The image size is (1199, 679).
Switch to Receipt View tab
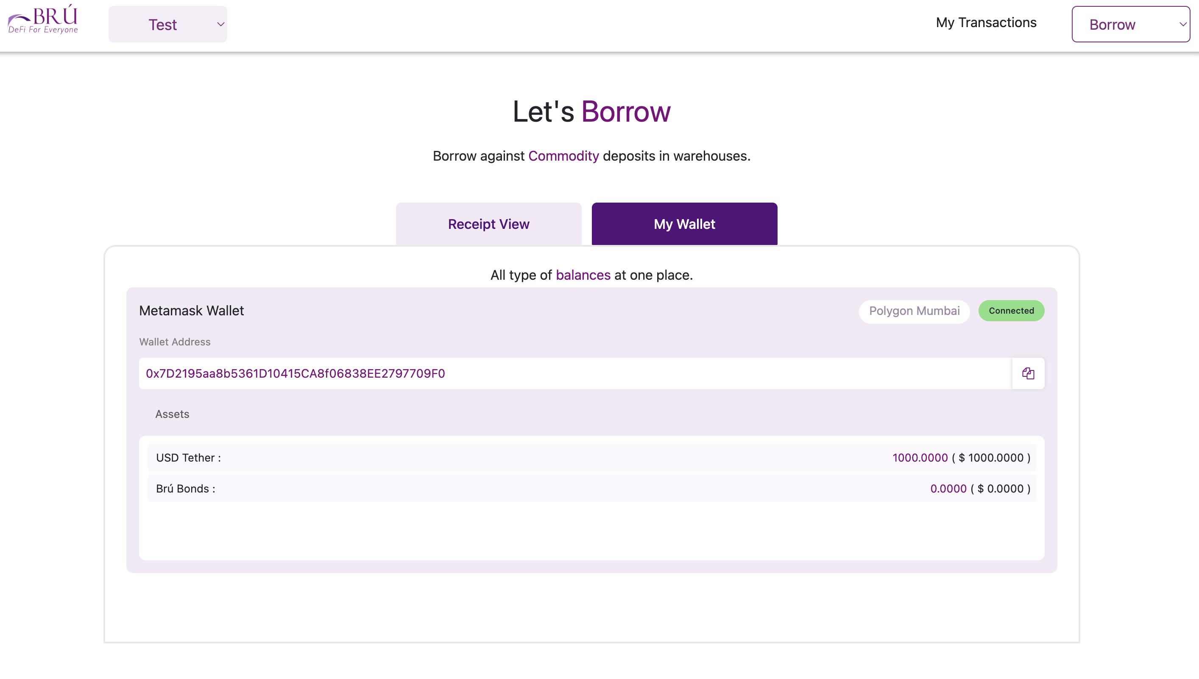tap(488, 224)
